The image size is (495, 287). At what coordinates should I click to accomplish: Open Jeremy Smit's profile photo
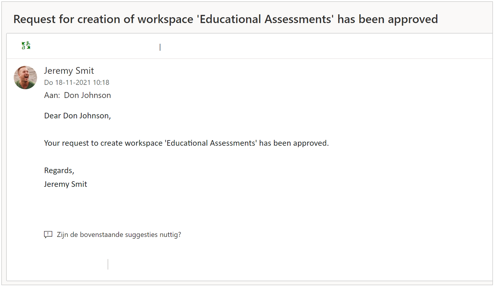pos(25,78)
